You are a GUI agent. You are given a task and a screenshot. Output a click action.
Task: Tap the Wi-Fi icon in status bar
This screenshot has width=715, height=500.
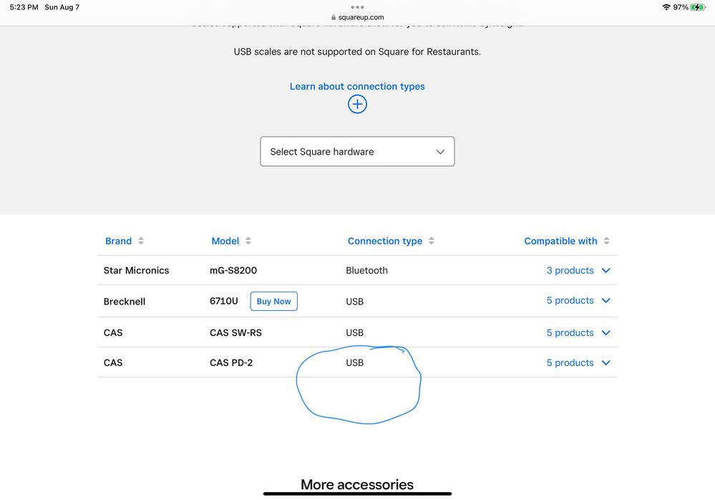666,7
